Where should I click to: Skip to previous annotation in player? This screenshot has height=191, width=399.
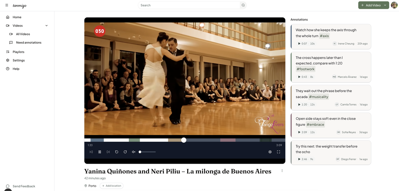click(x=91, y=152)
